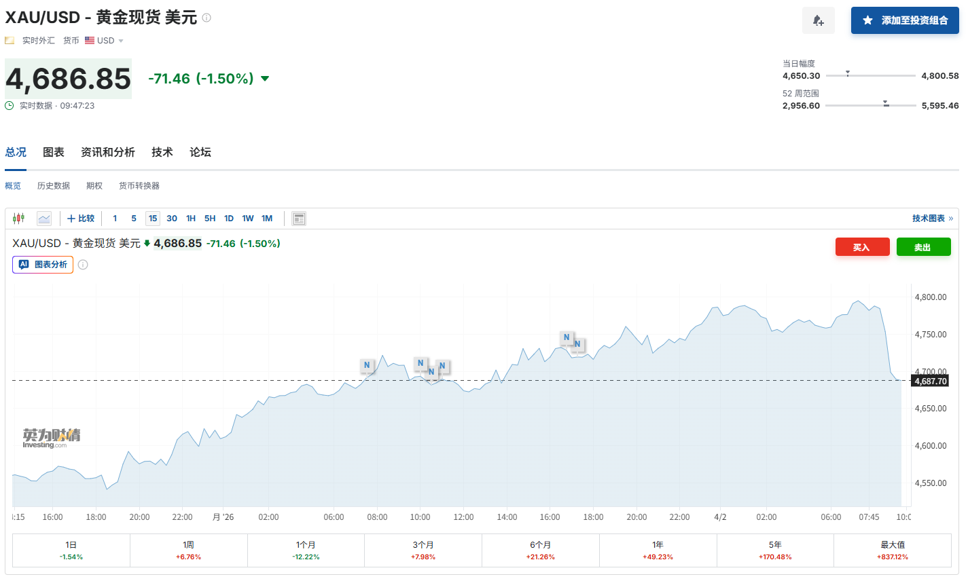This screenshot has width=968, height=581.
Task: Click the first N news marker near 08:00
Action: coord(367,365)
